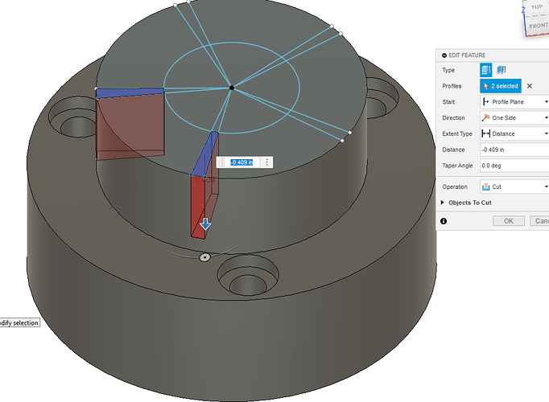Click the sketch center point
This screenshot has width=549, height=402.
[232, 88]
